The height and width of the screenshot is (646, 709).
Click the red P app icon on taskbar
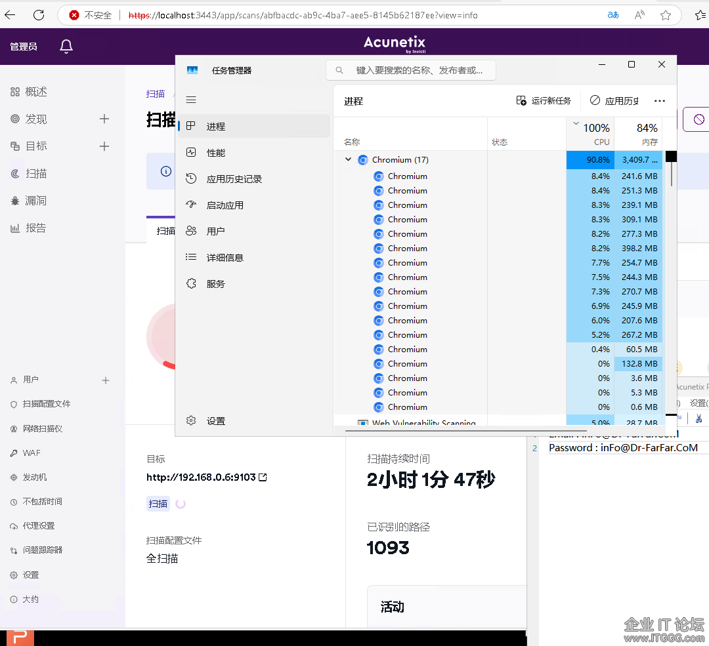pos(20,638)
